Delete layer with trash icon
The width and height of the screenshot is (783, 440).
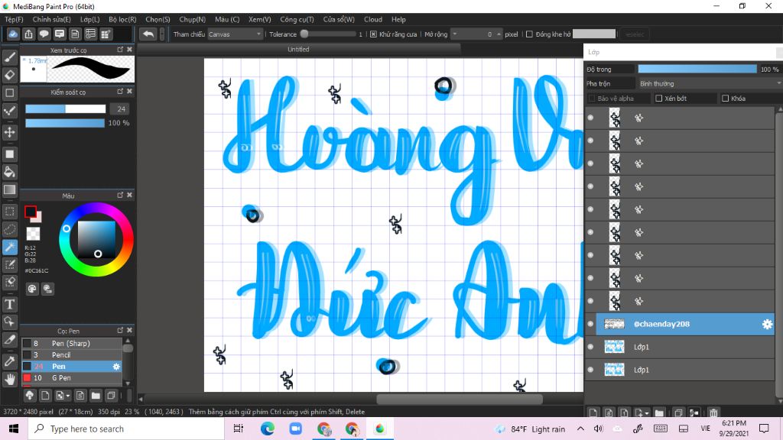click(x=713, y=412)
